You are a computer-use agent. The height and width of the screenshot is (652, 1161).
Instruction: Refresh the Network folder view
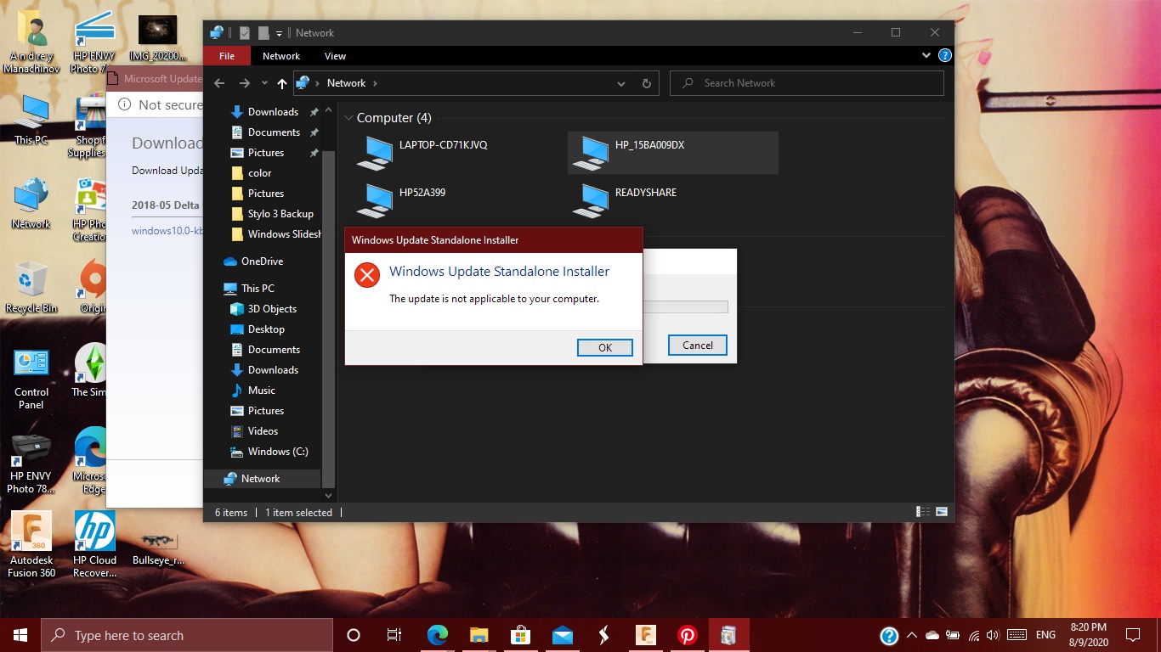(x=647, y=83)
